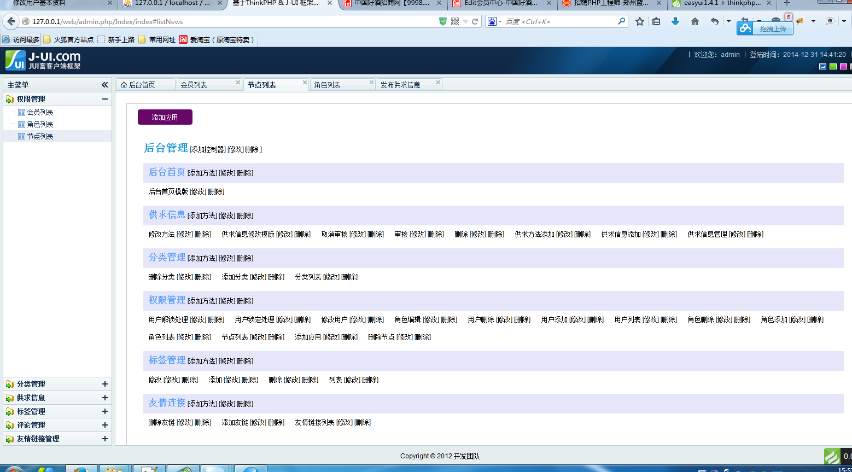Viewport: 852px width, 472px height.
Task: Click the QR code icon in address bar
Action: tap(455, 21)
